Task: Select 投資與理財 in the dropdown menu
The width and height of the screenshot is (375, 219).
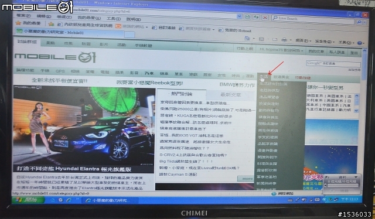Action: coord(269,104)
